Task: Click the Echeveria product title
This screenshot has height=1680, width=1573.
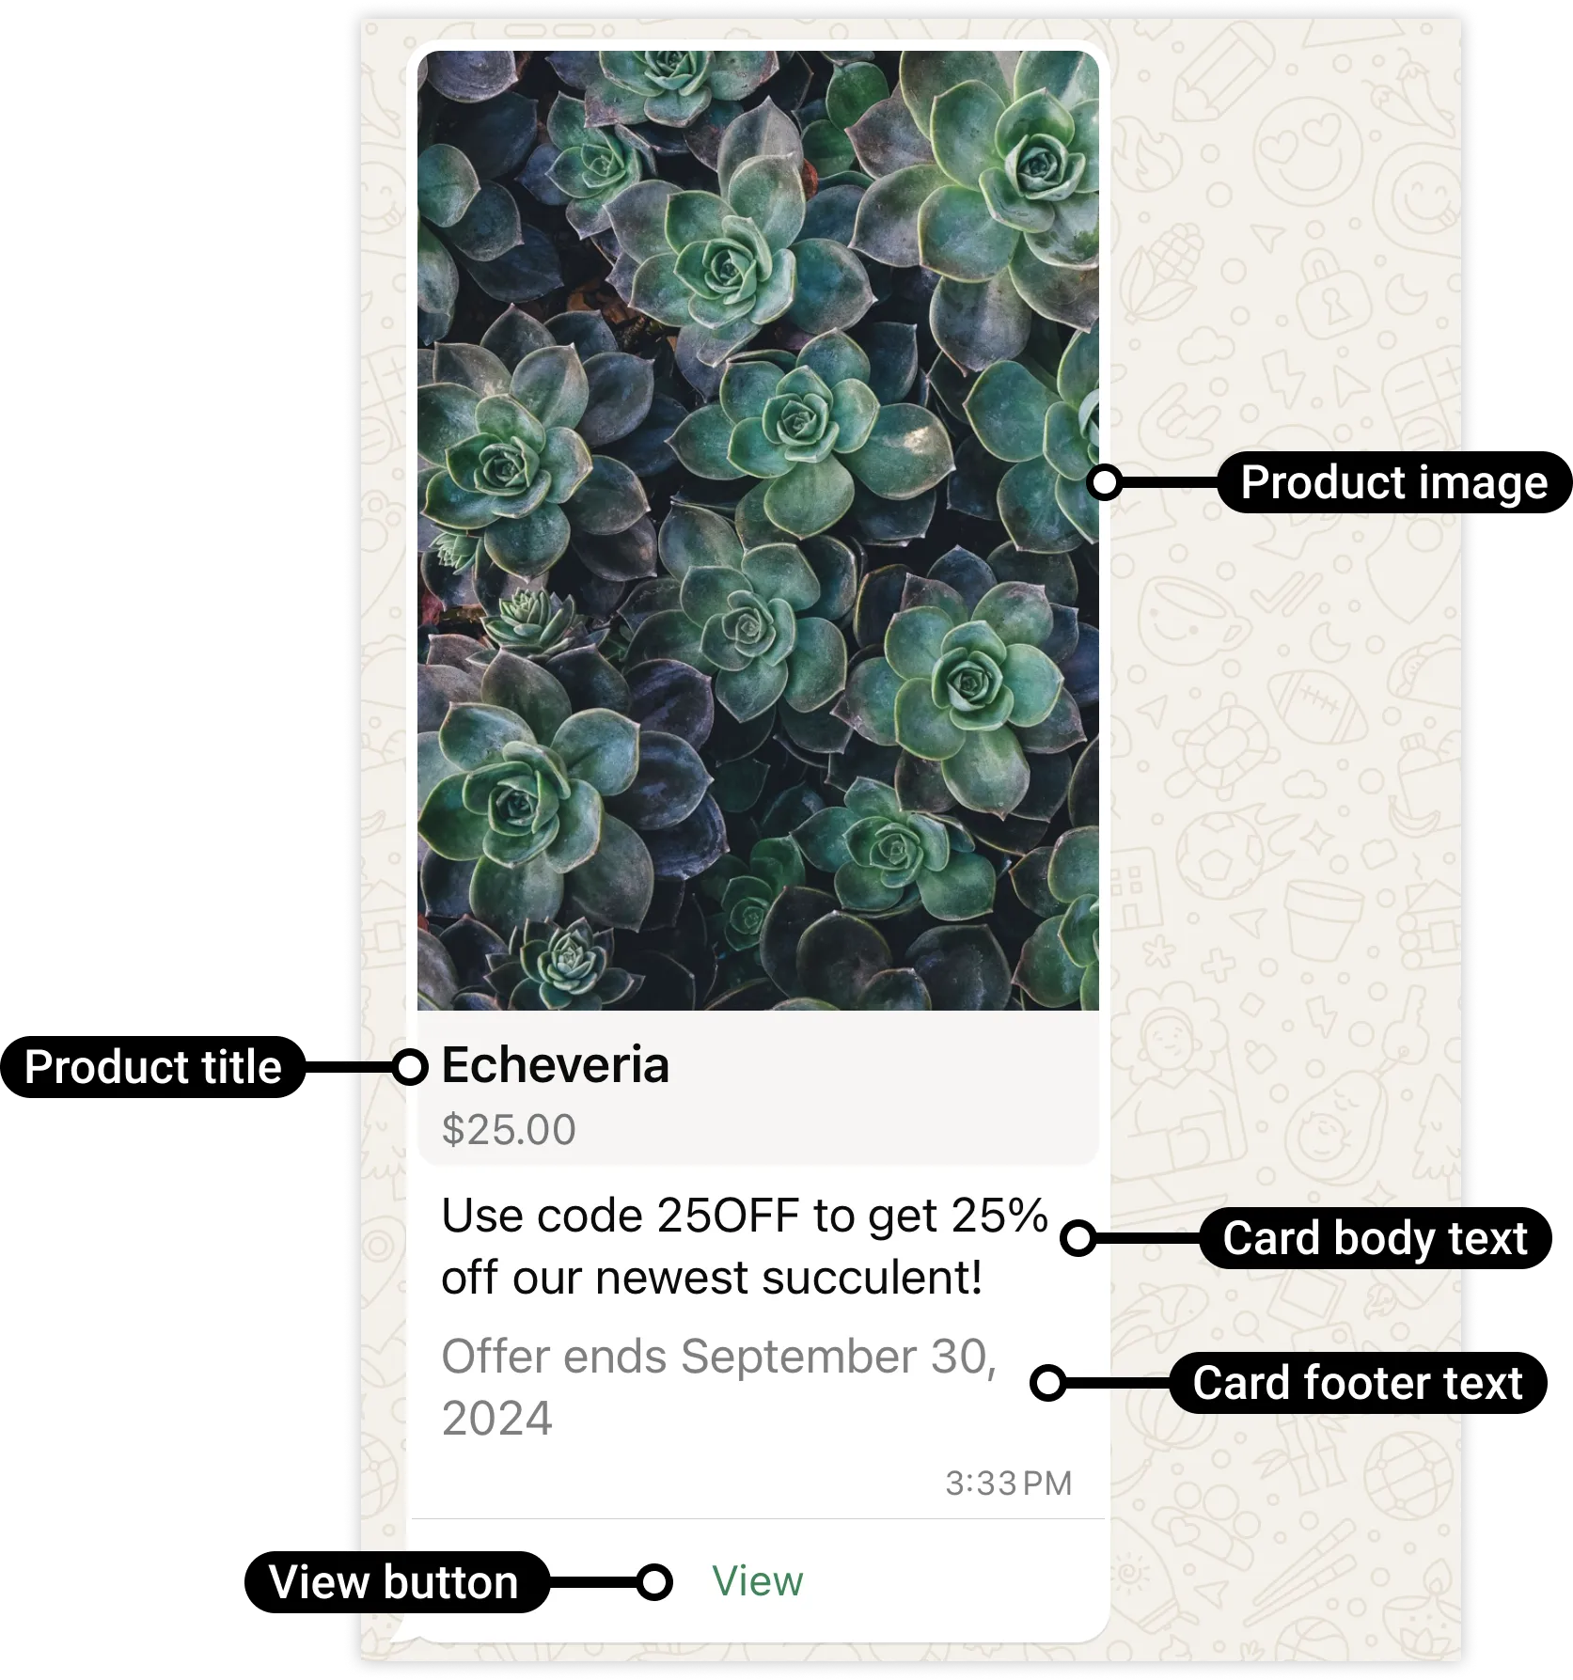Action: [x=555, y=1065]
